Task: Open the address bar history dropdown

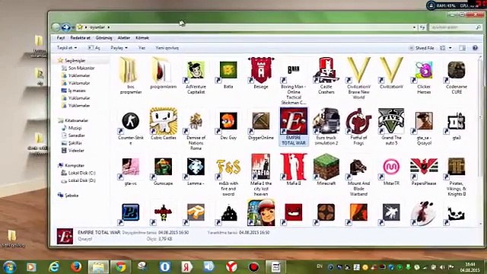Action: (x=414, y=27)
